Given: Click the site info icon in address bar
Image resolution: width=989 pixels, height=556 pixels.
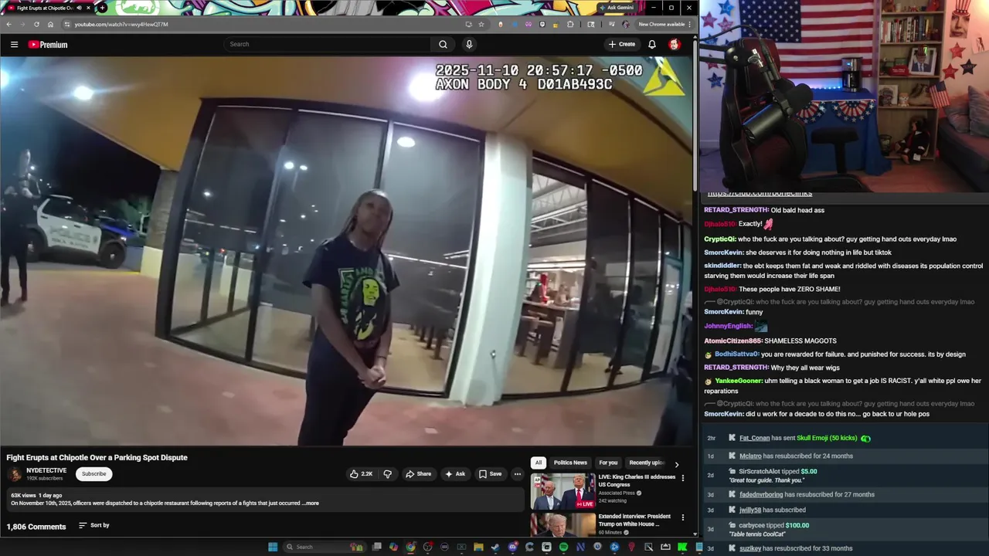Looking at the screenshot, I should (x=67, y=24).
